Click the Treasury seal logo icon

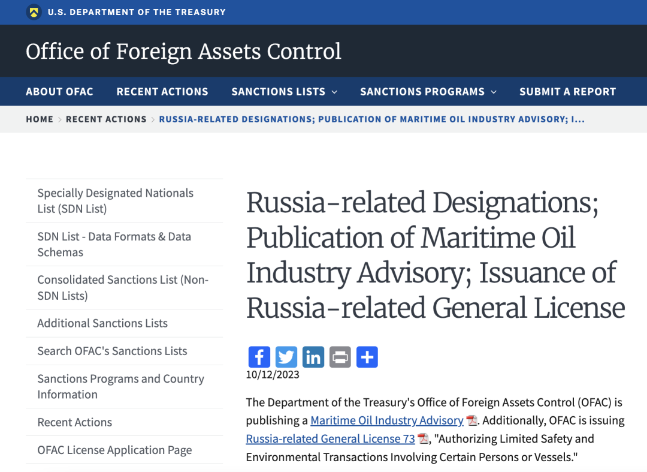click(34, 12)
